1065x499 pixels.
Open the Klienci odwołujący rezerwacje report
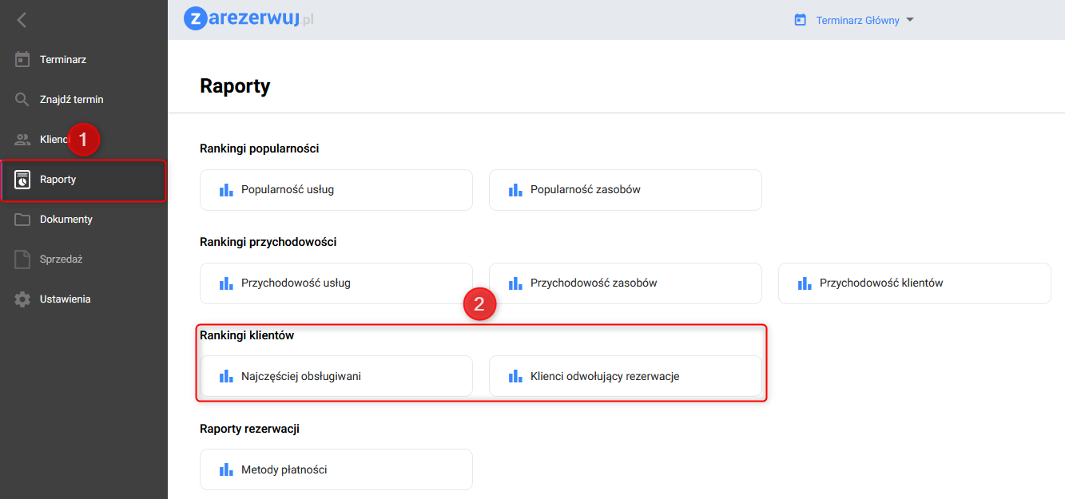click(625, 376)
